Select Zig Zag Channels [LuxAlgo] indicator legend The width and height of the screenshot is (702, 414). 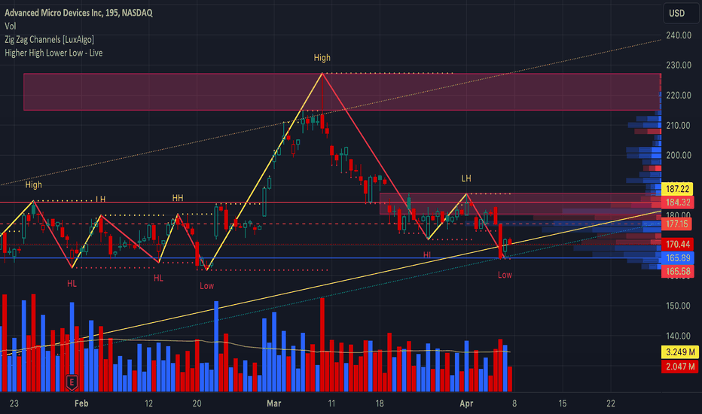(49, 40)
